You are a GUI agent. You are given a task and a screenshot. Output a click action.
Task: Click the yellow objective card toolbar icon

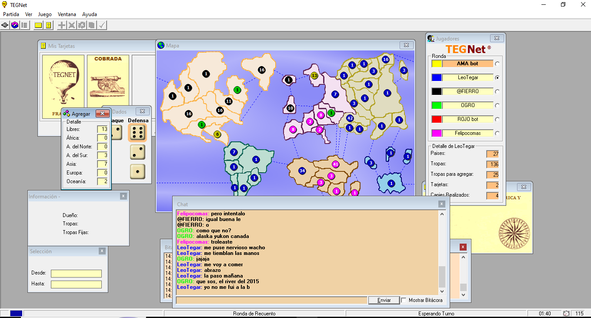click(48, 25)
